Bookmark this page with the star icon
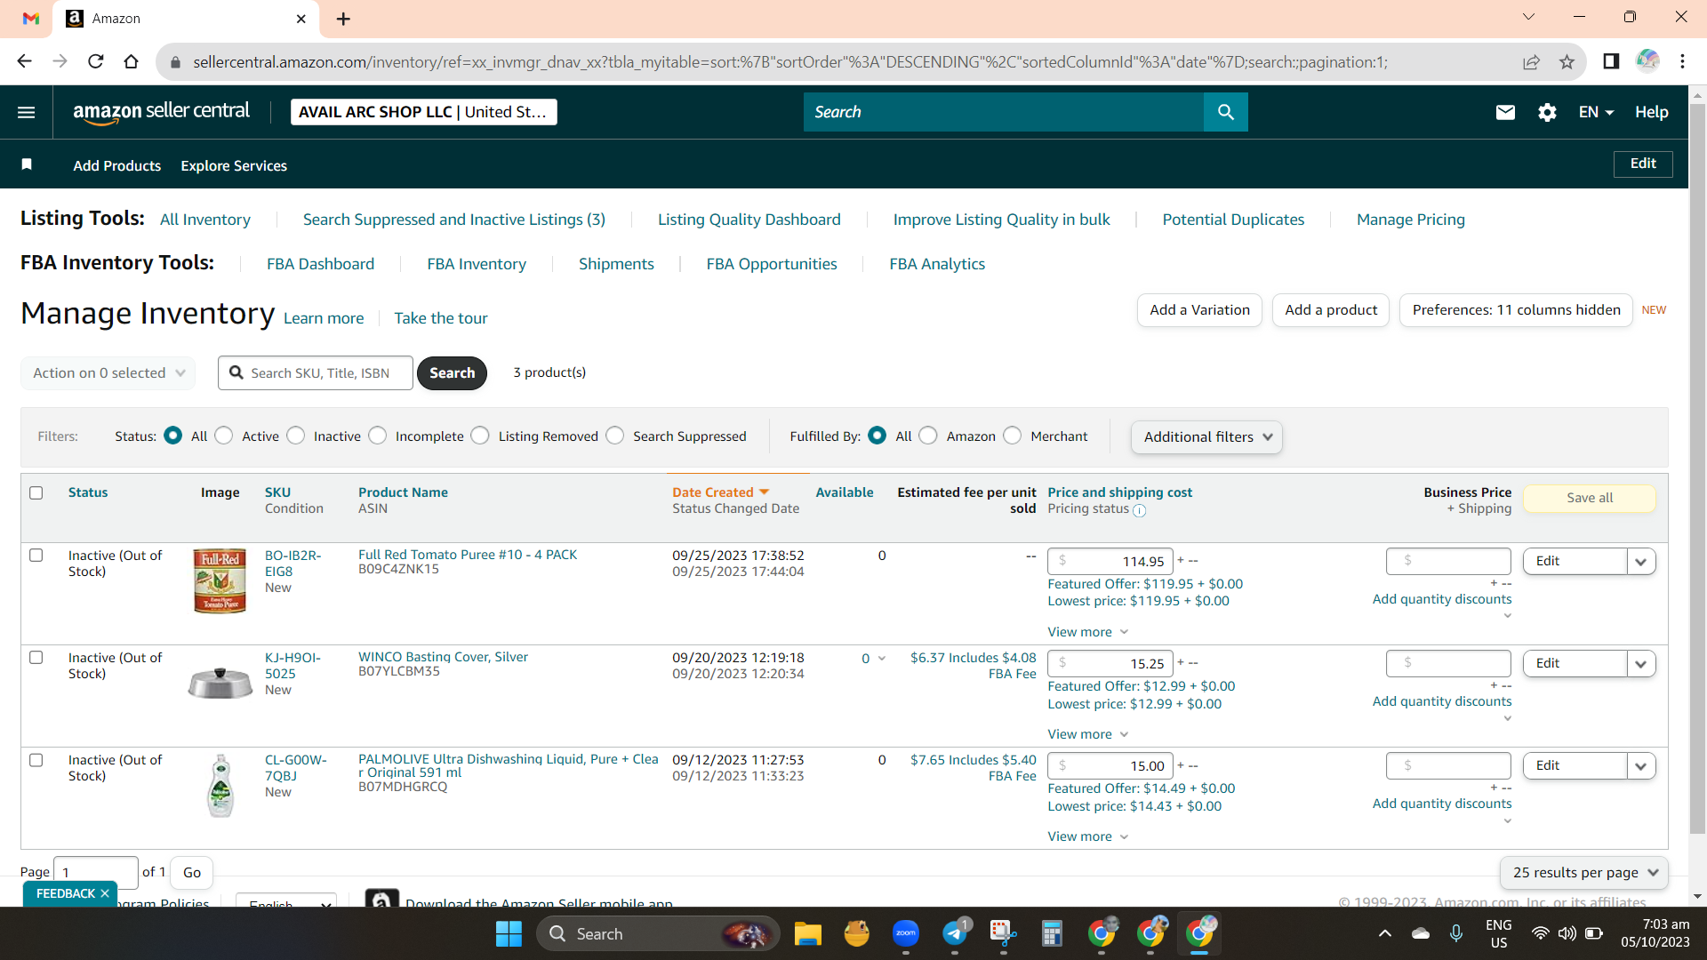 click(1567, 61)
